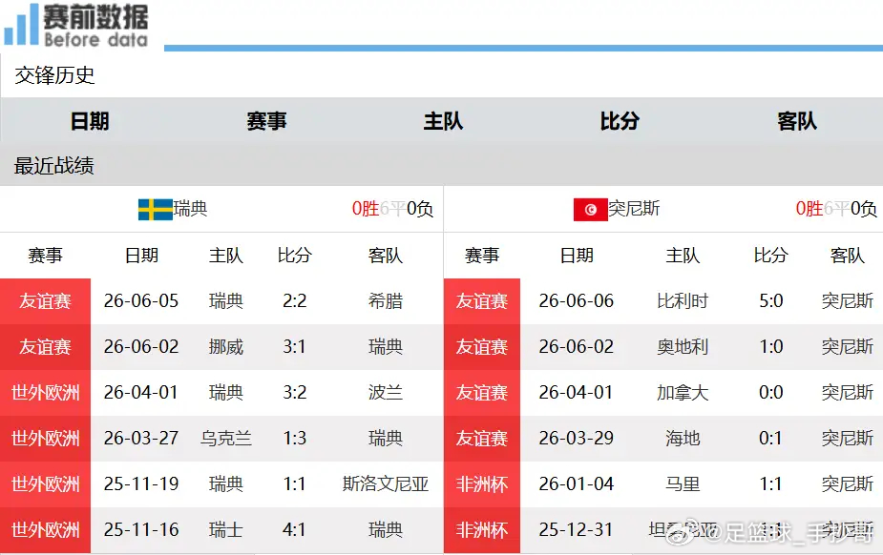Click the away team 波兰
The height and width of the screenshot is (555, 883).
386,393
